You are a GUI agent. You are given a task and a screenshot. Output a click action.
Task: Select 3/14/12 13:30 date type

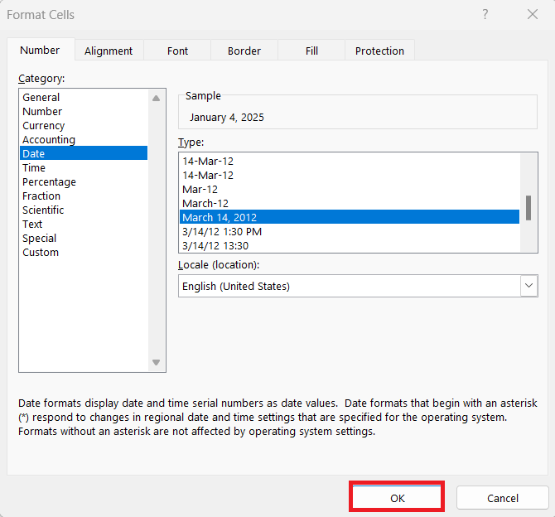click(x=350, y=245)
